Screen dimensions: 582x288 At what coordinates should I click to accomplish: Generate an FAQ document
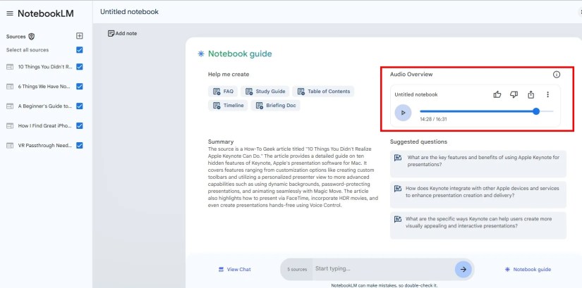pyautogui.click(x=223, y=91)
